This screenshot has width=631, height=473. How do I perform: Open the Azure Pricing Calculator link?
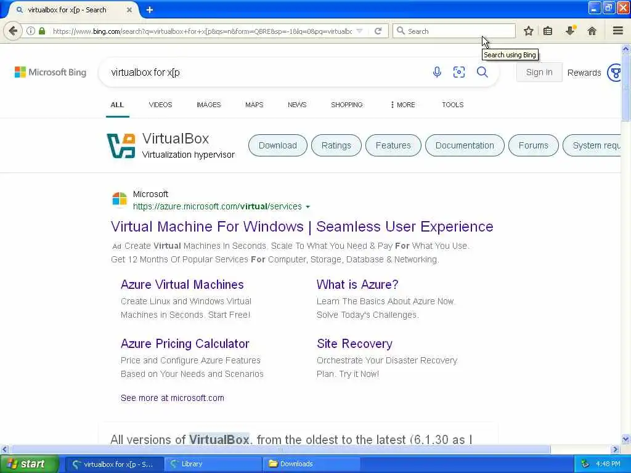pyautogui.click(x=185, y=344)
